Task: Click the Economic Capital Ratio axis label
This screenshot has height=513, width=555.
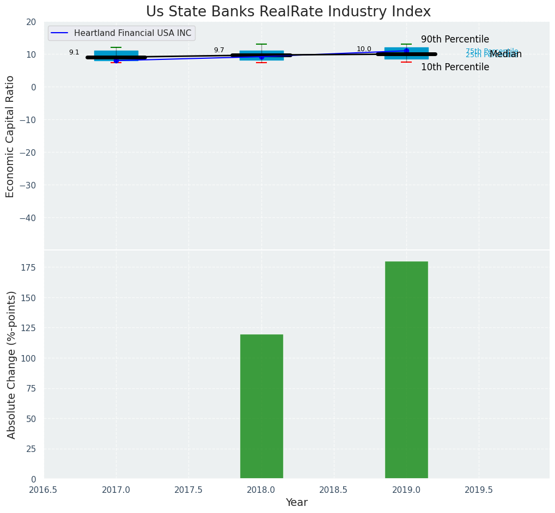Action: click(x=10, y=136)
